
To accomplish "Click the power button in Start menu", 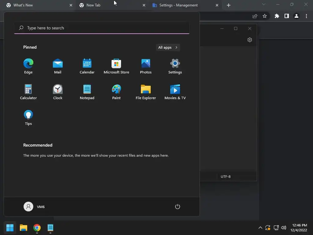I will click(x=178, y=207).
